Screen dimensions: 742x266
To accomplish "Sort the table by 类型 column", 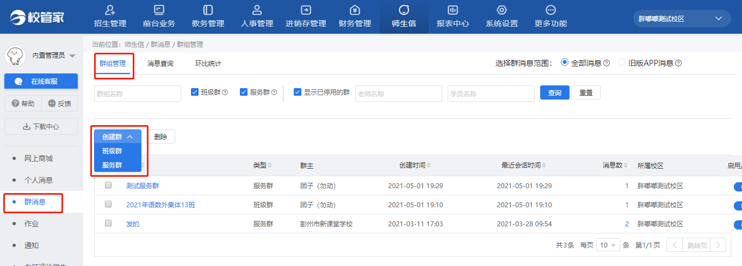I will (270, 165).
